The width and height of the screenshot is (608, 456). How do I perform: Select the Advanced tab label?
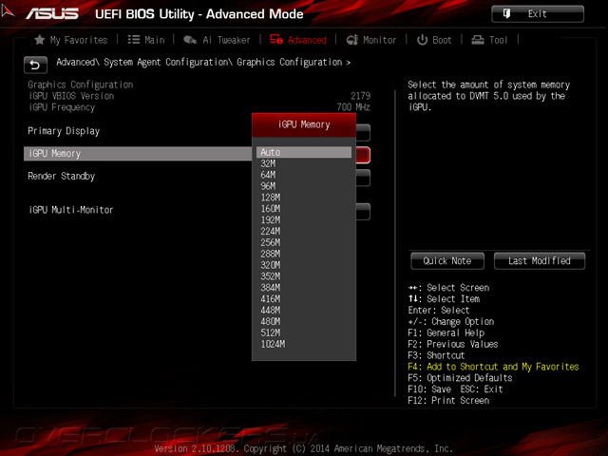click(x=307, y=40)
